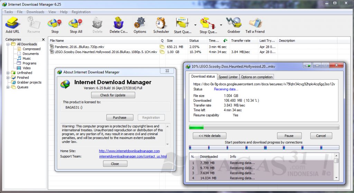Click the folder icon in the LEGO row
This screenshot has width=354, height=193.
pos(162,52)
